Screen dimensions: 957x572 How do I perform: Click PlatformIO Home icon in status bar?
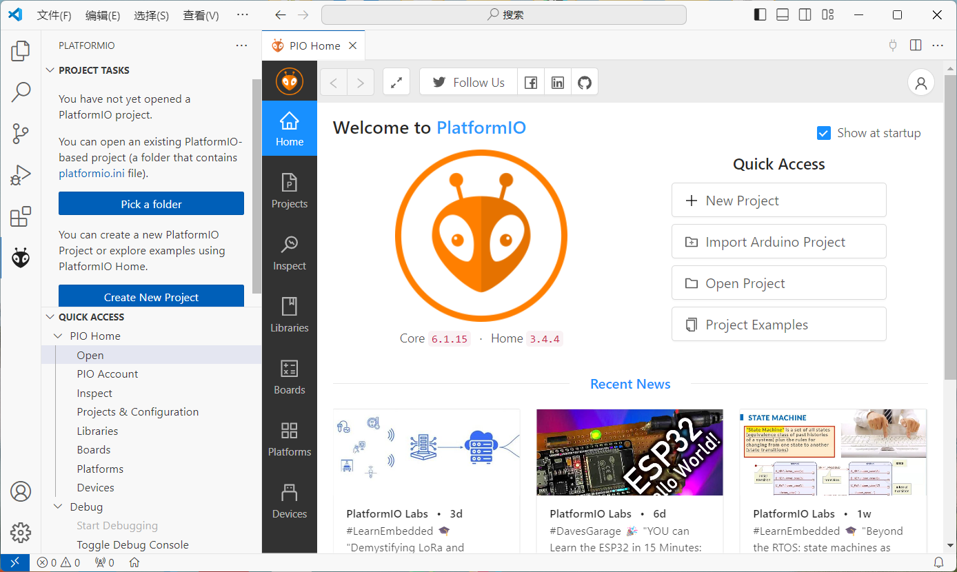point(134,562)
